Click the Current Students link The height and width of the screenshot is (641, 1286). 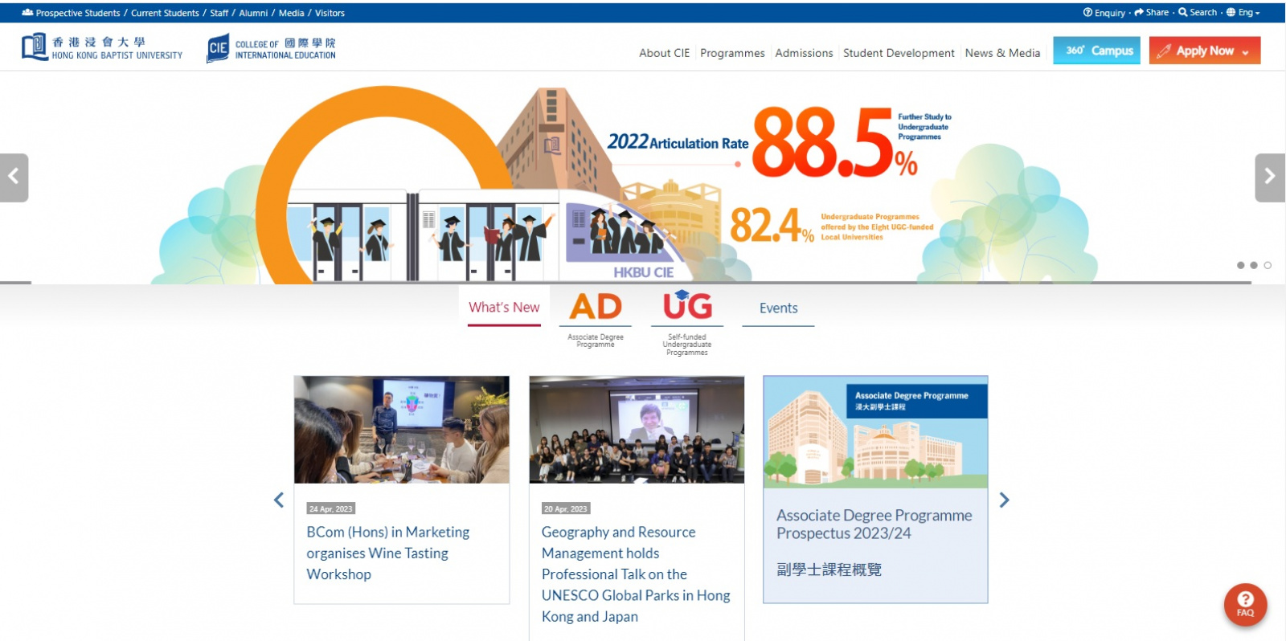click(165, 13)
